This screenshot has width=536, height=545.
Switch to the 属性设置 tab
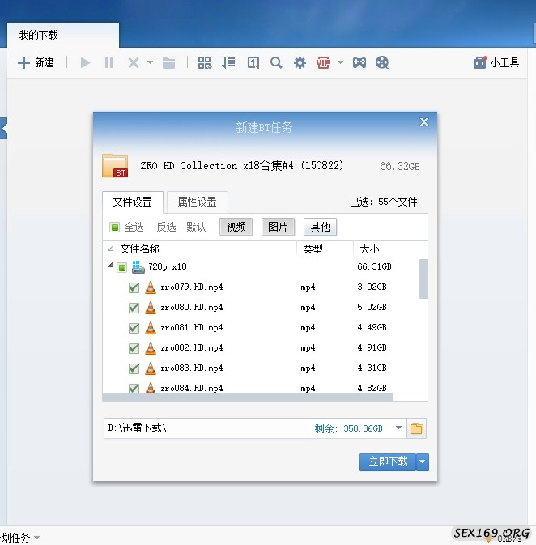coord(197,202)
